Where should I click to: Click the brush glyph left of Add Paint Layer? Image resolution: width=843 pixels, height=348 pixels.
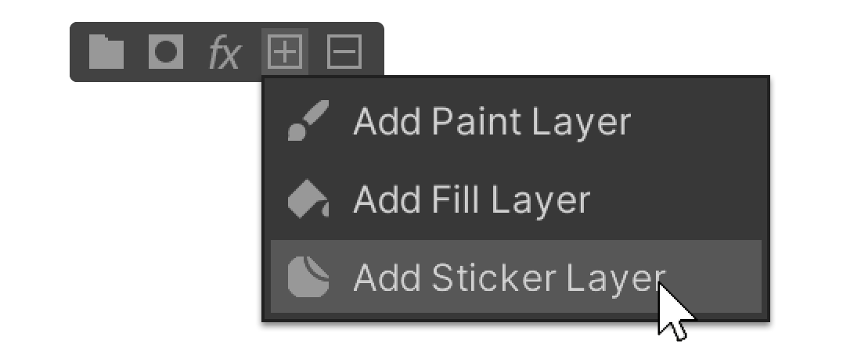(308, 121)
